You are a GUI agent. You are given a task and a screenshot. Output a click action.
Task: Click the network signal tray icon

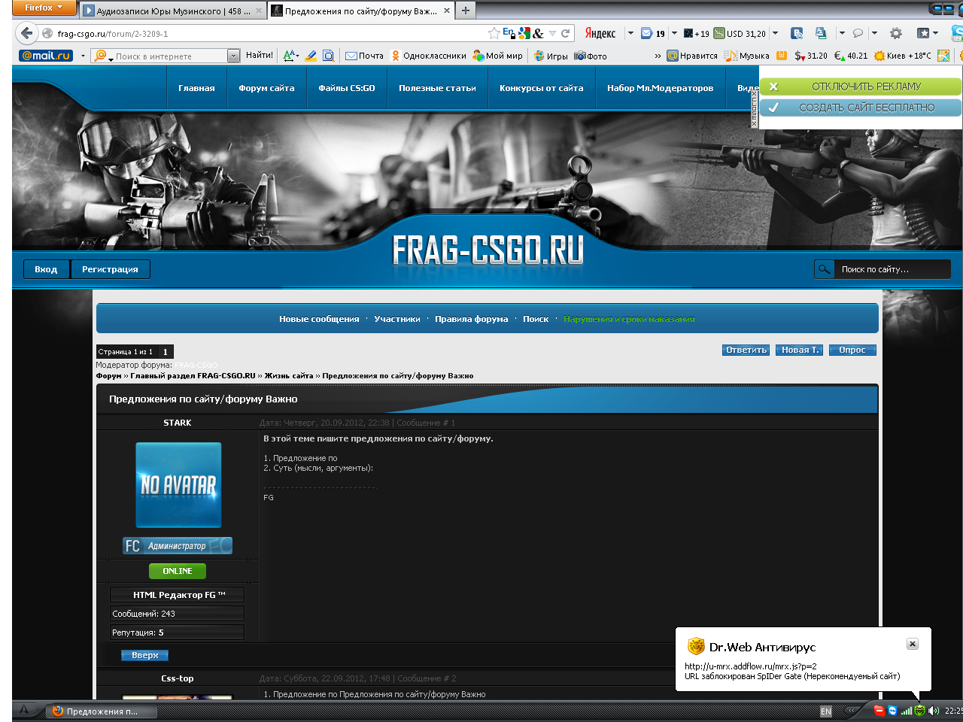(x=907, y=711)
